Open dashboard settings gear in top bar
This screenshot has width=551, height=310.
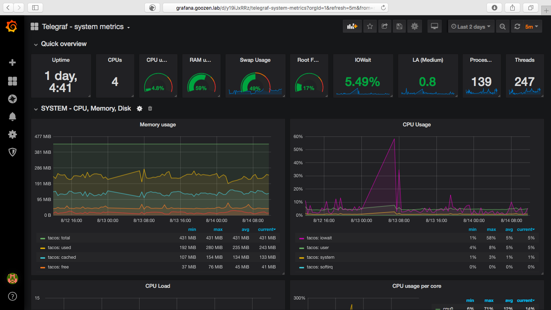point(415,27)
